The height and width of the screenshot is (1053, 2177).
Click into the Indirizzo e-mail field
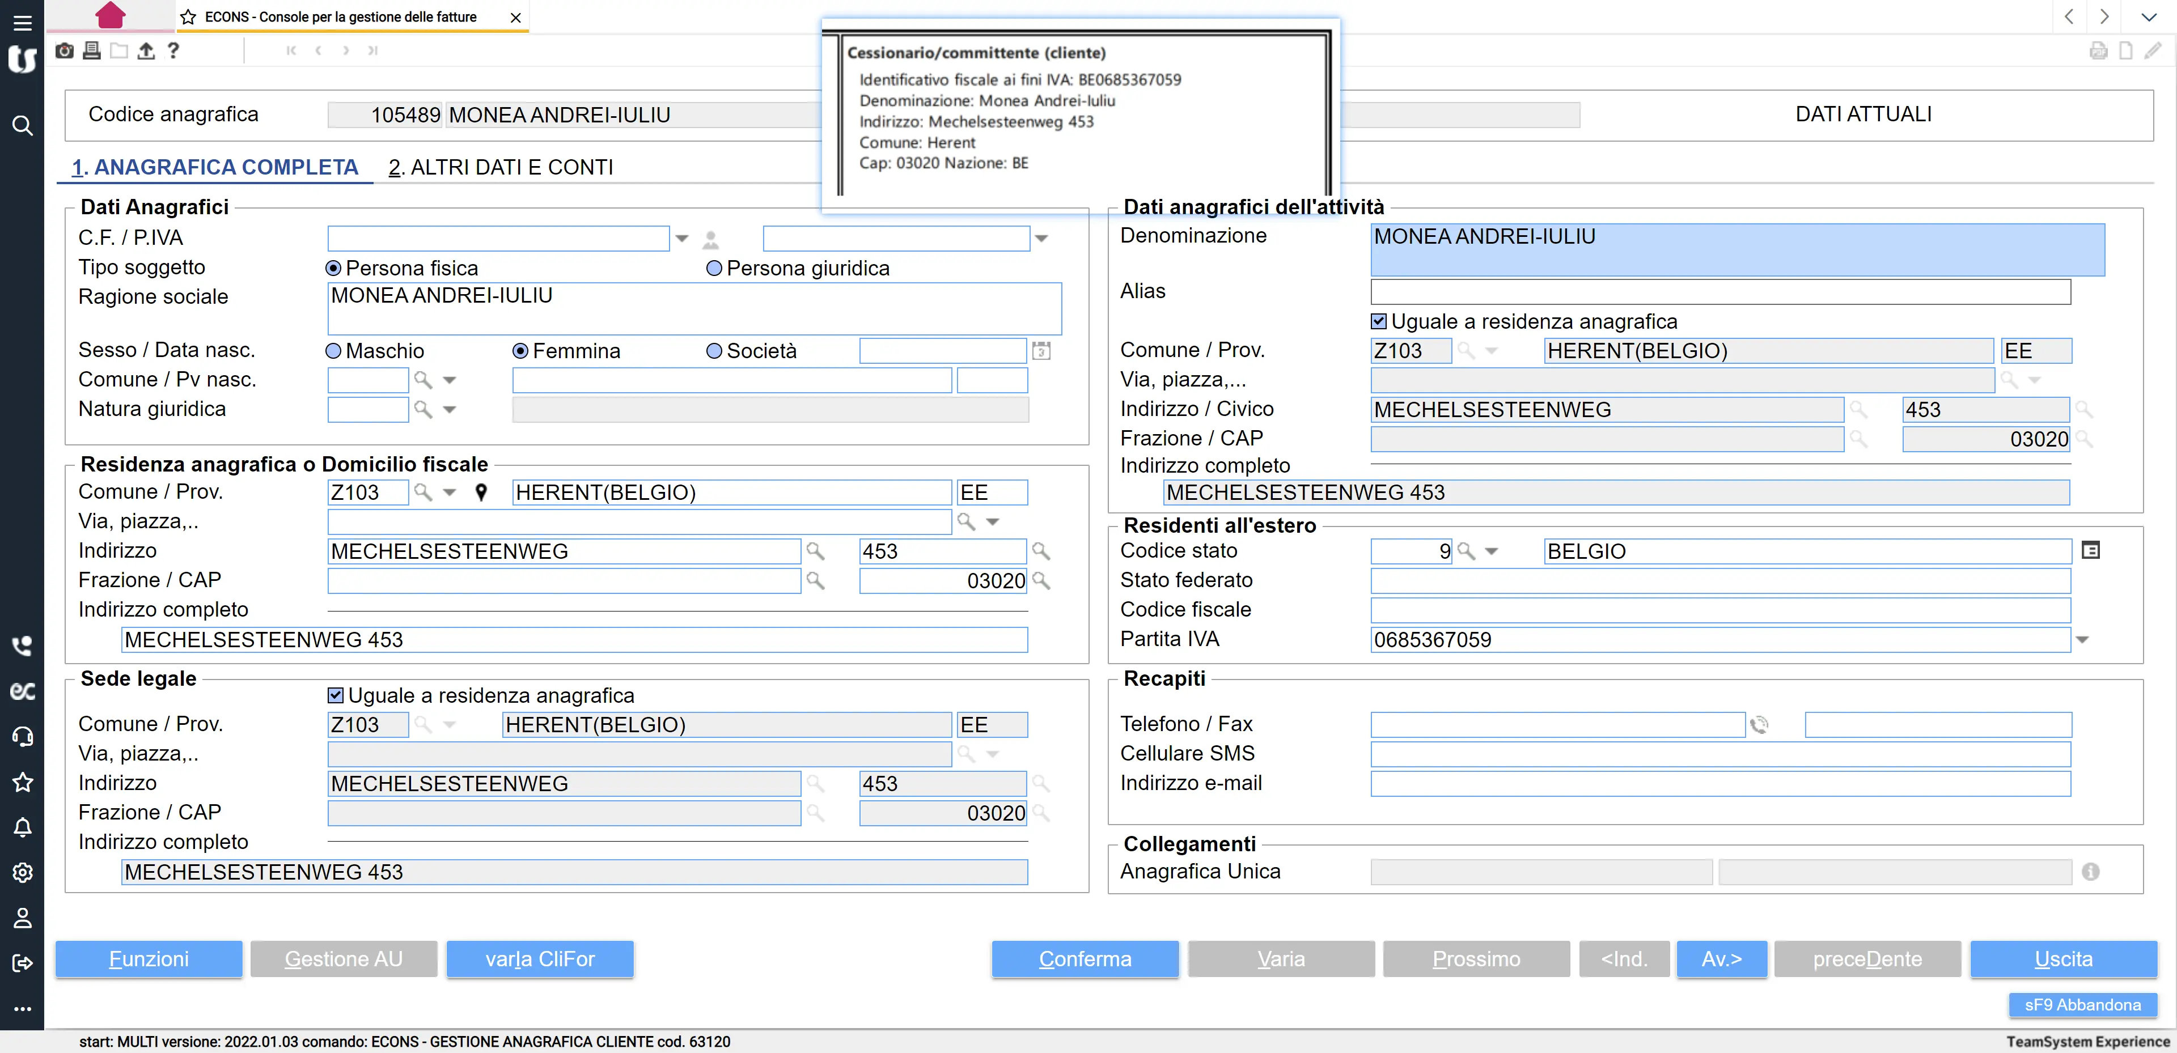point(1720,783)
